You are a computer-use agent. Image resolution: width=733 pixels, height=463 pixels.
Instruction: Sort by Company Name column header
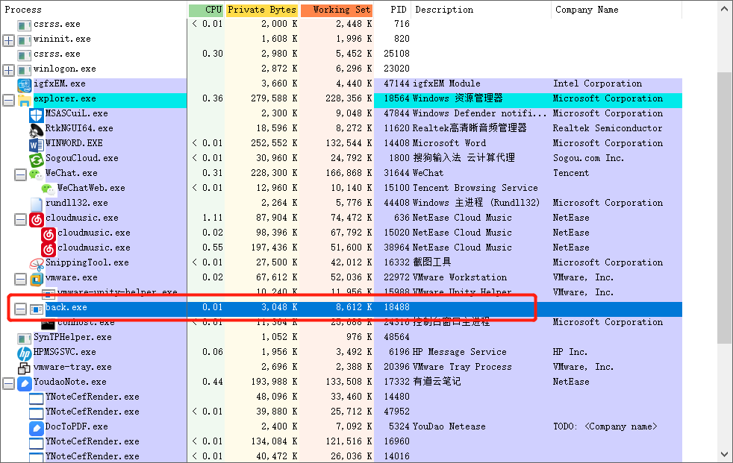[617, 10]
